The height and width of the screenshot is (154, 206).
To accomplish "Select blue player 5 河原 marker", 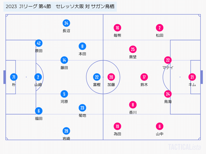I will [x=64, y=94].
